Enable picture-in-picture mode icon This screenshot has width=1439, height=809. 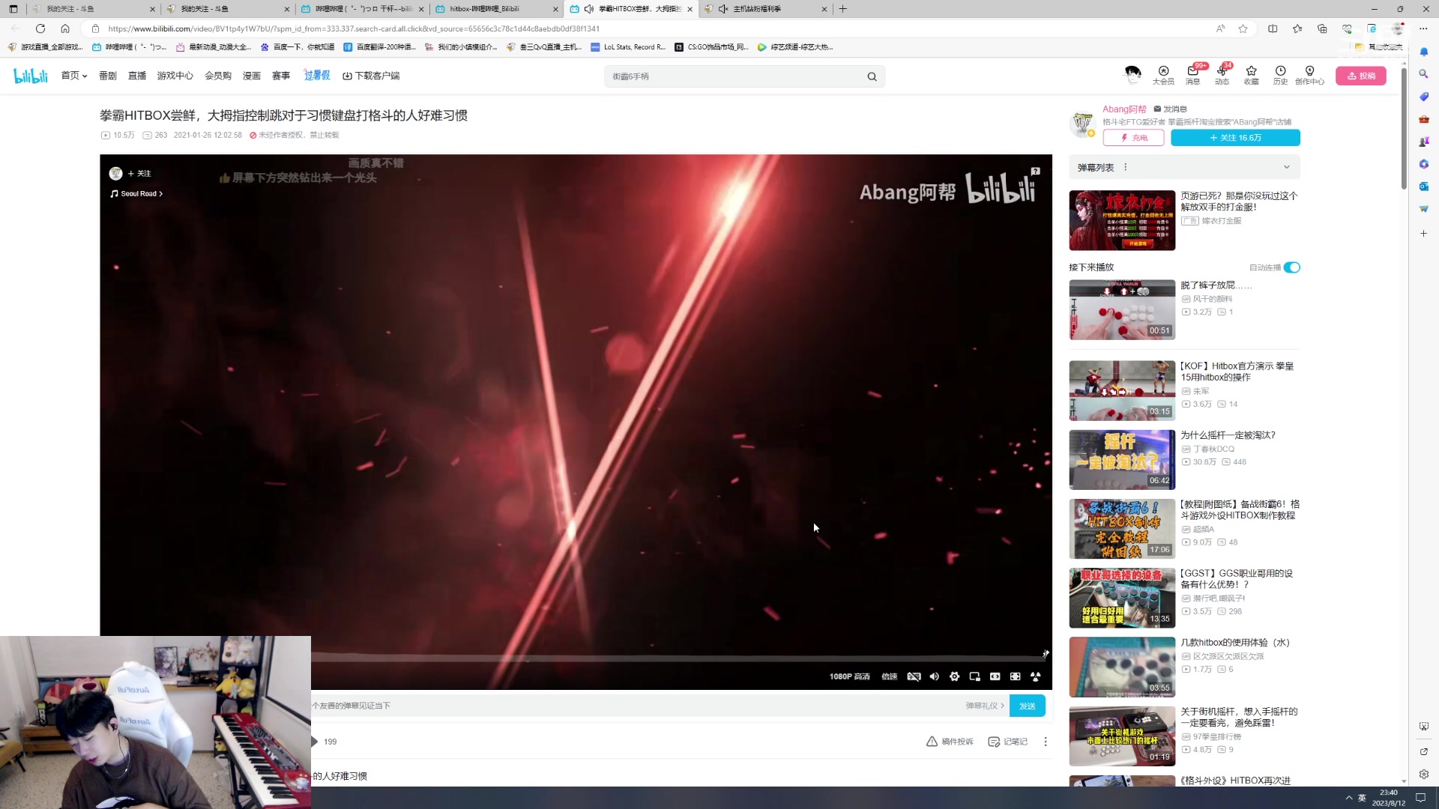(974, 676)
